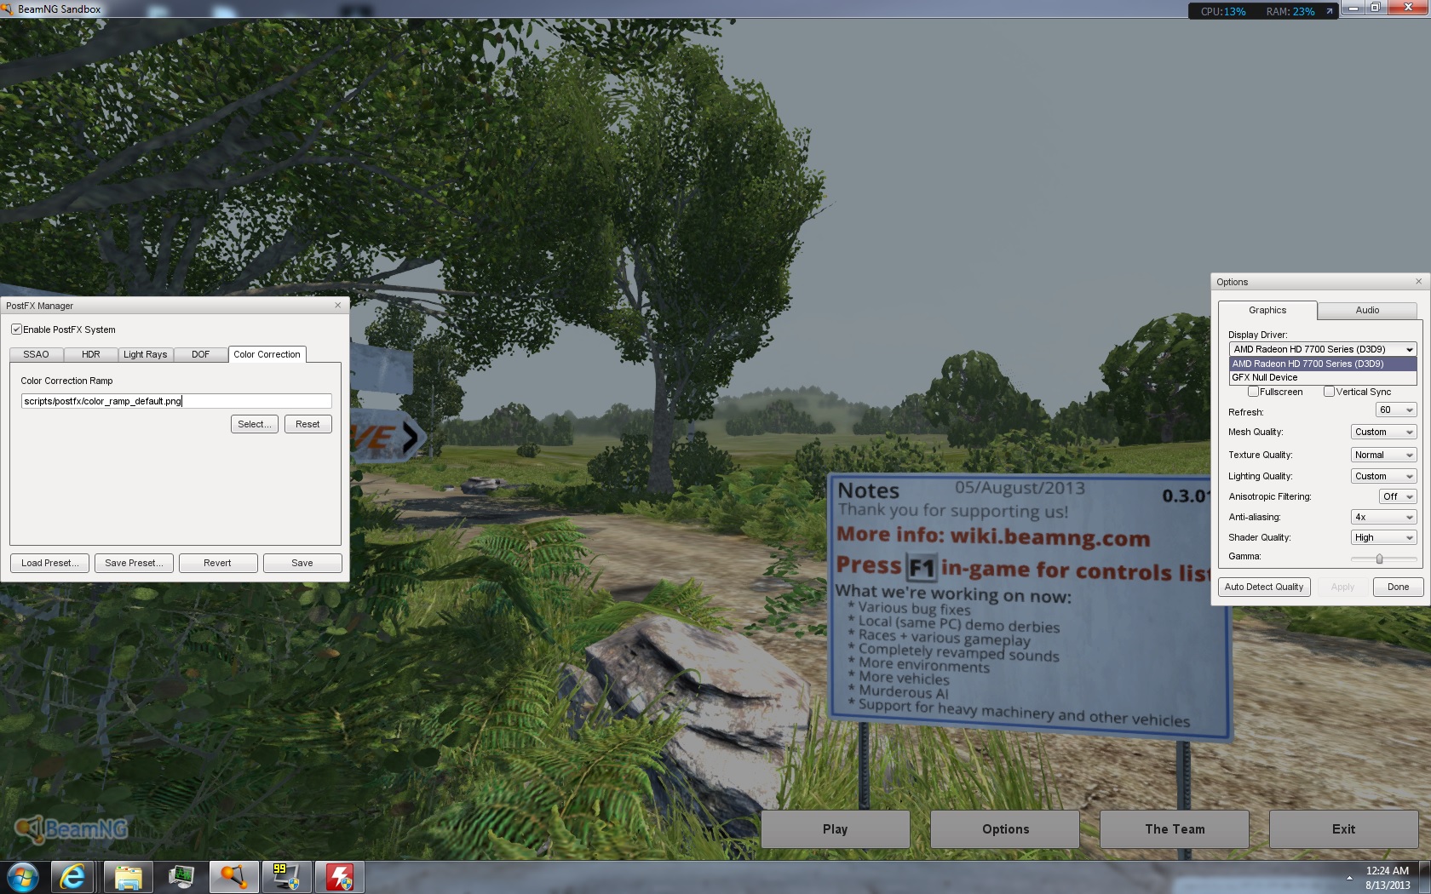Open the Mesh Quality dropdown
The width and height of the screenshot is (1431, 894).
click(1384, 432)
